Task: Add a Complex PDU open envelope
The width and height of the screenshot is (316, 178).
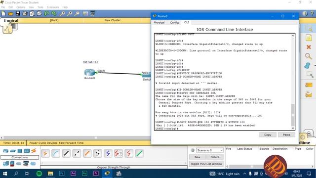Action: (x=309, y=94)
